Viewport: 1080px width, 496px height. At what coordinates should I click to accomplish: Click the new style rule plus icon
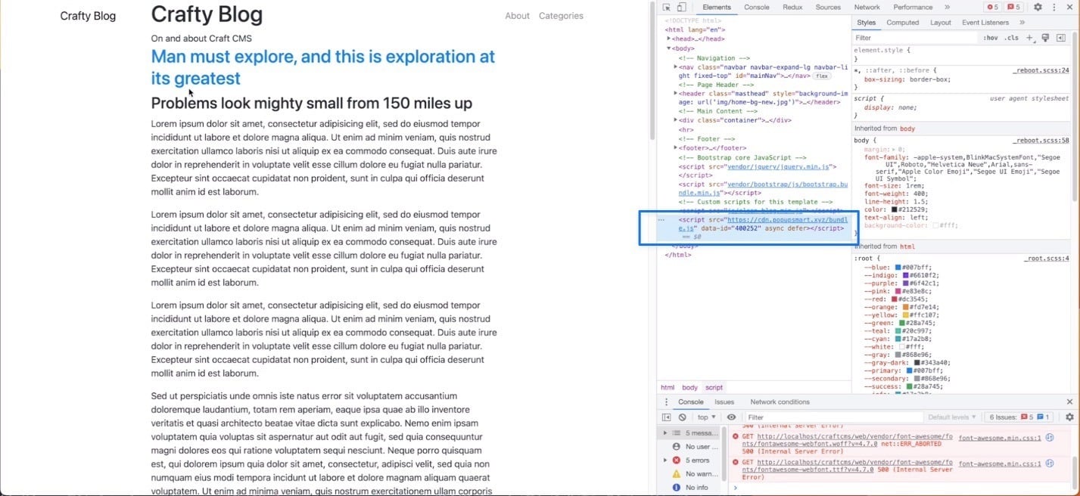(x=1029, y=38)
